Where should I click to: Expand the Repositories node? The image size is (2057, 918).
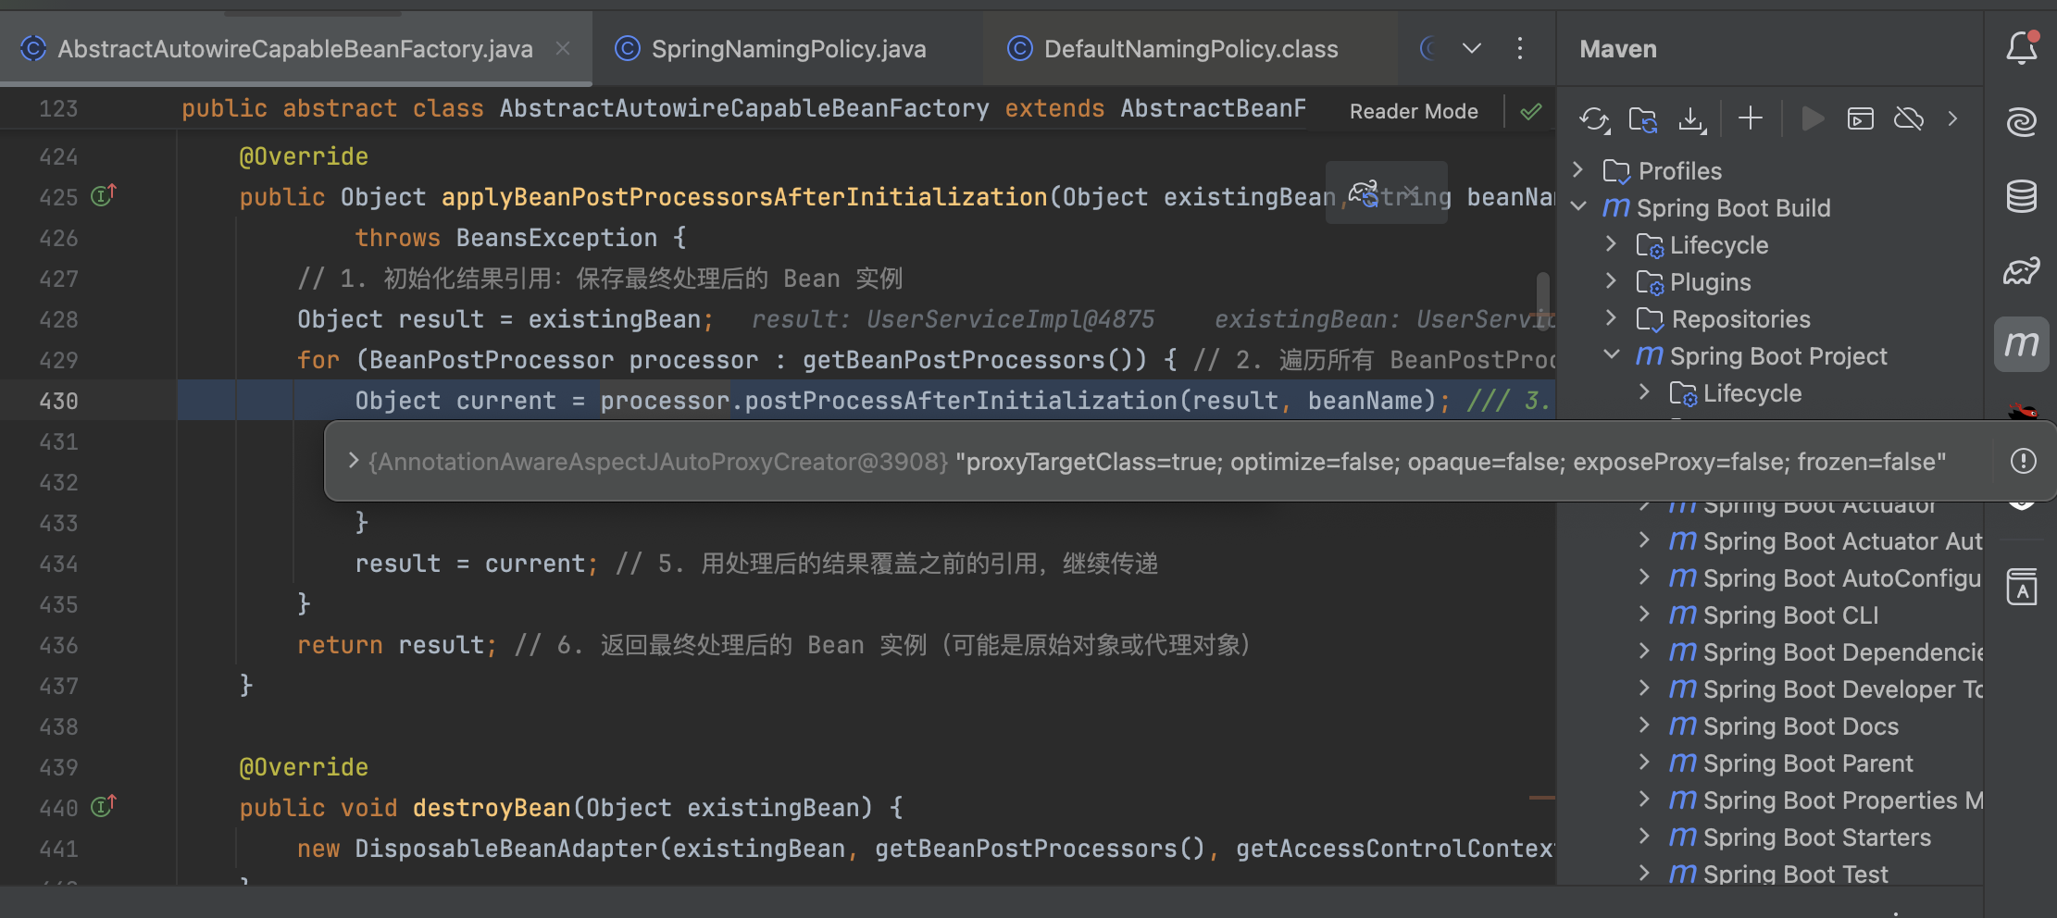point(1611,317)
